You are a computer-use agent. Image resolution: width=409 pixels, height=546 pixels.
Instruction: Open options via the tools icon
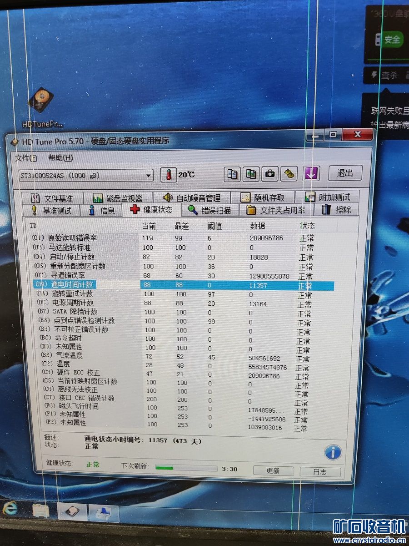289,173
